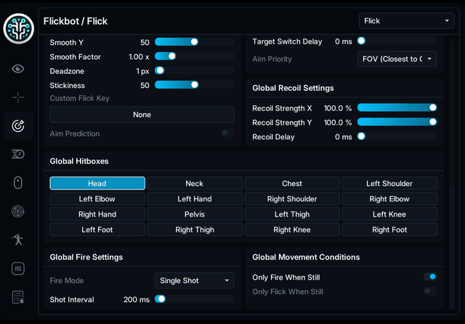The height and width of the screenshot is (324, 465).
Task: Select the flickbot target sidebar icon
Action: pyautogui.click(x=18, y=126)
